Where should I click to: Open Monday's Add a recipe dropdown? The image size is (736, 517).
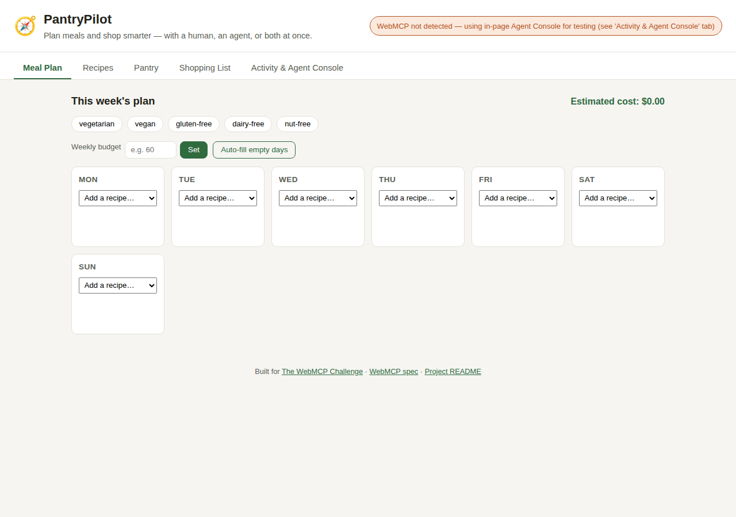click(118, 198)
